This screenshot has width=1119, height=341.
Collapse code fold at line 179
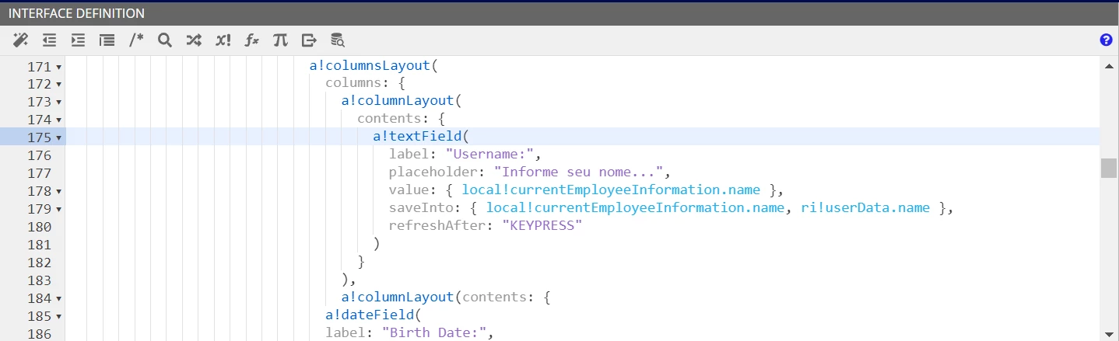[x=58, y=210]
